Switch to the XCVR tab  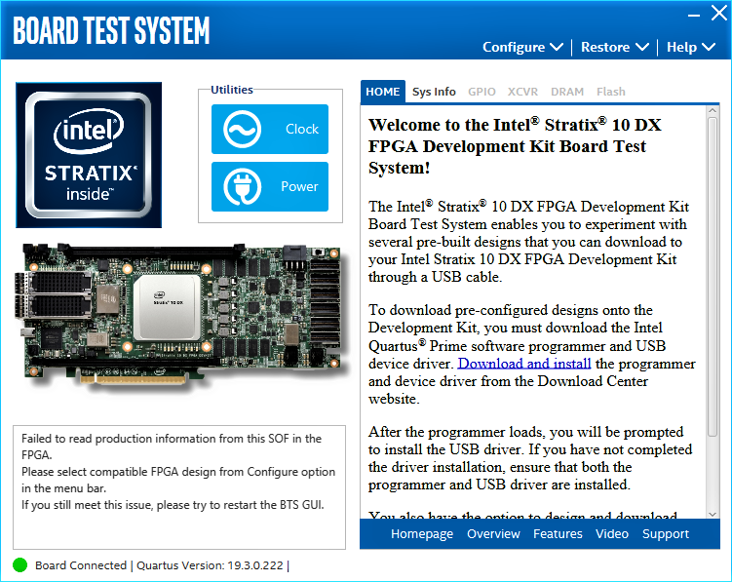(522, 92)
